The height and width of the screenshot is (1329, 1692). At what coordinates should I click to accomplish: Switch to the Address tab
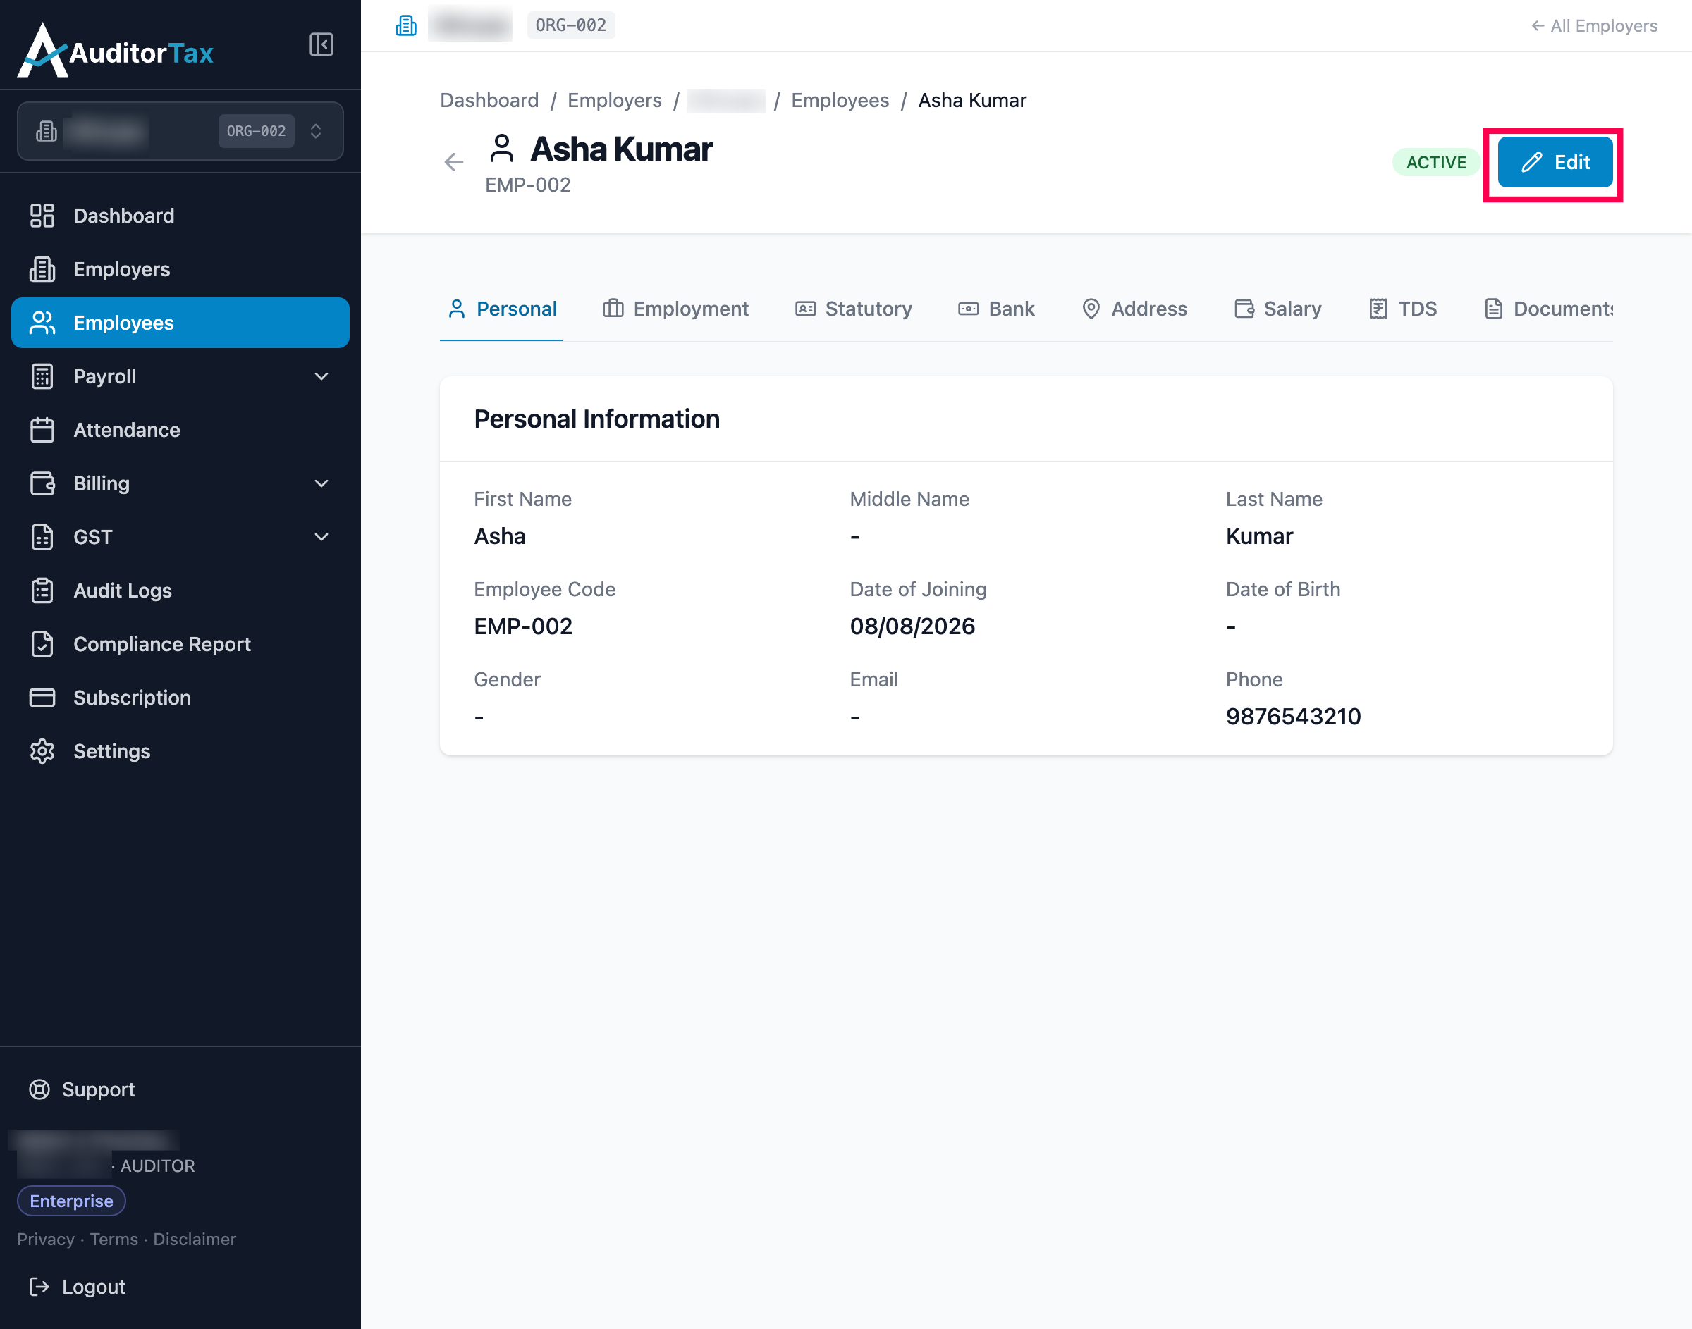point(1134,309)
